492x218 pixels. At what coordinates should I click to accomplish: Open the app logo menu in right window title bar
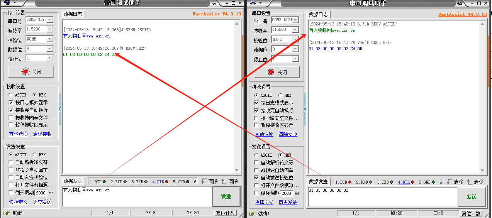click(x=253, y=3)
